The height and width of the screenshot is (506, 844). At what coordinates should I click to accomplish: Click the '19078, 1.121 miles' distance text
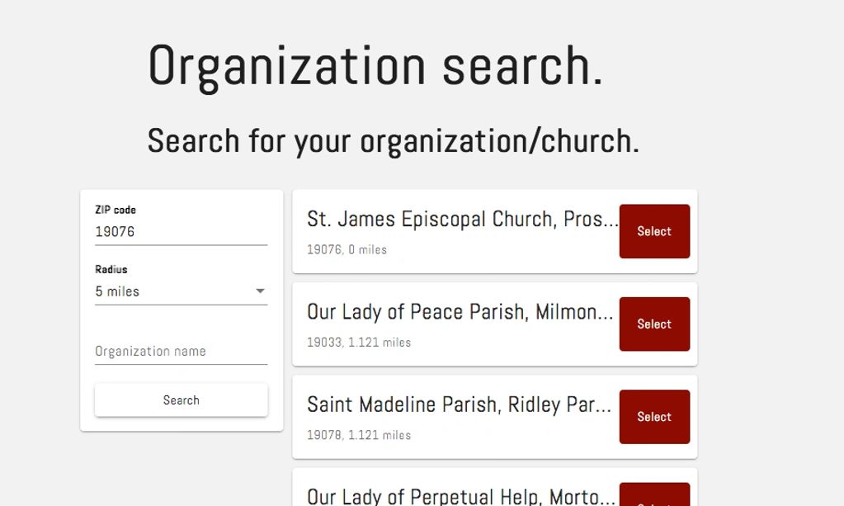pos(359,435)
